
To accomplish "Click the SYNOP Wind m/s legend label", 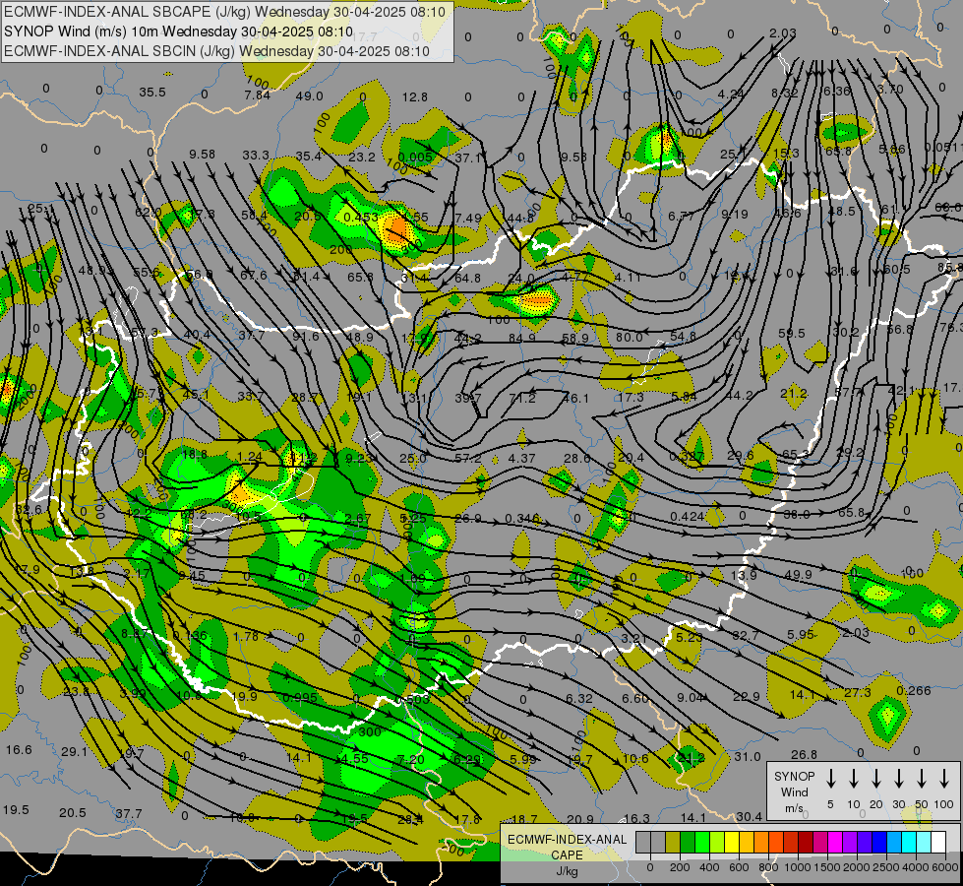I will (x=794, y=791).
